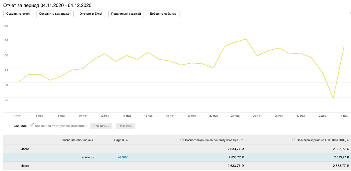351x171 pixels.
Task: Click 'Поделиться ссылкой' button
Action: coord(126,14)
